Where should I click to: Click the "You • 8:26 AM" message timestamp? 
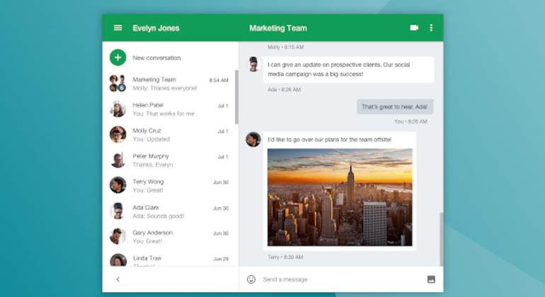[411, 122]
